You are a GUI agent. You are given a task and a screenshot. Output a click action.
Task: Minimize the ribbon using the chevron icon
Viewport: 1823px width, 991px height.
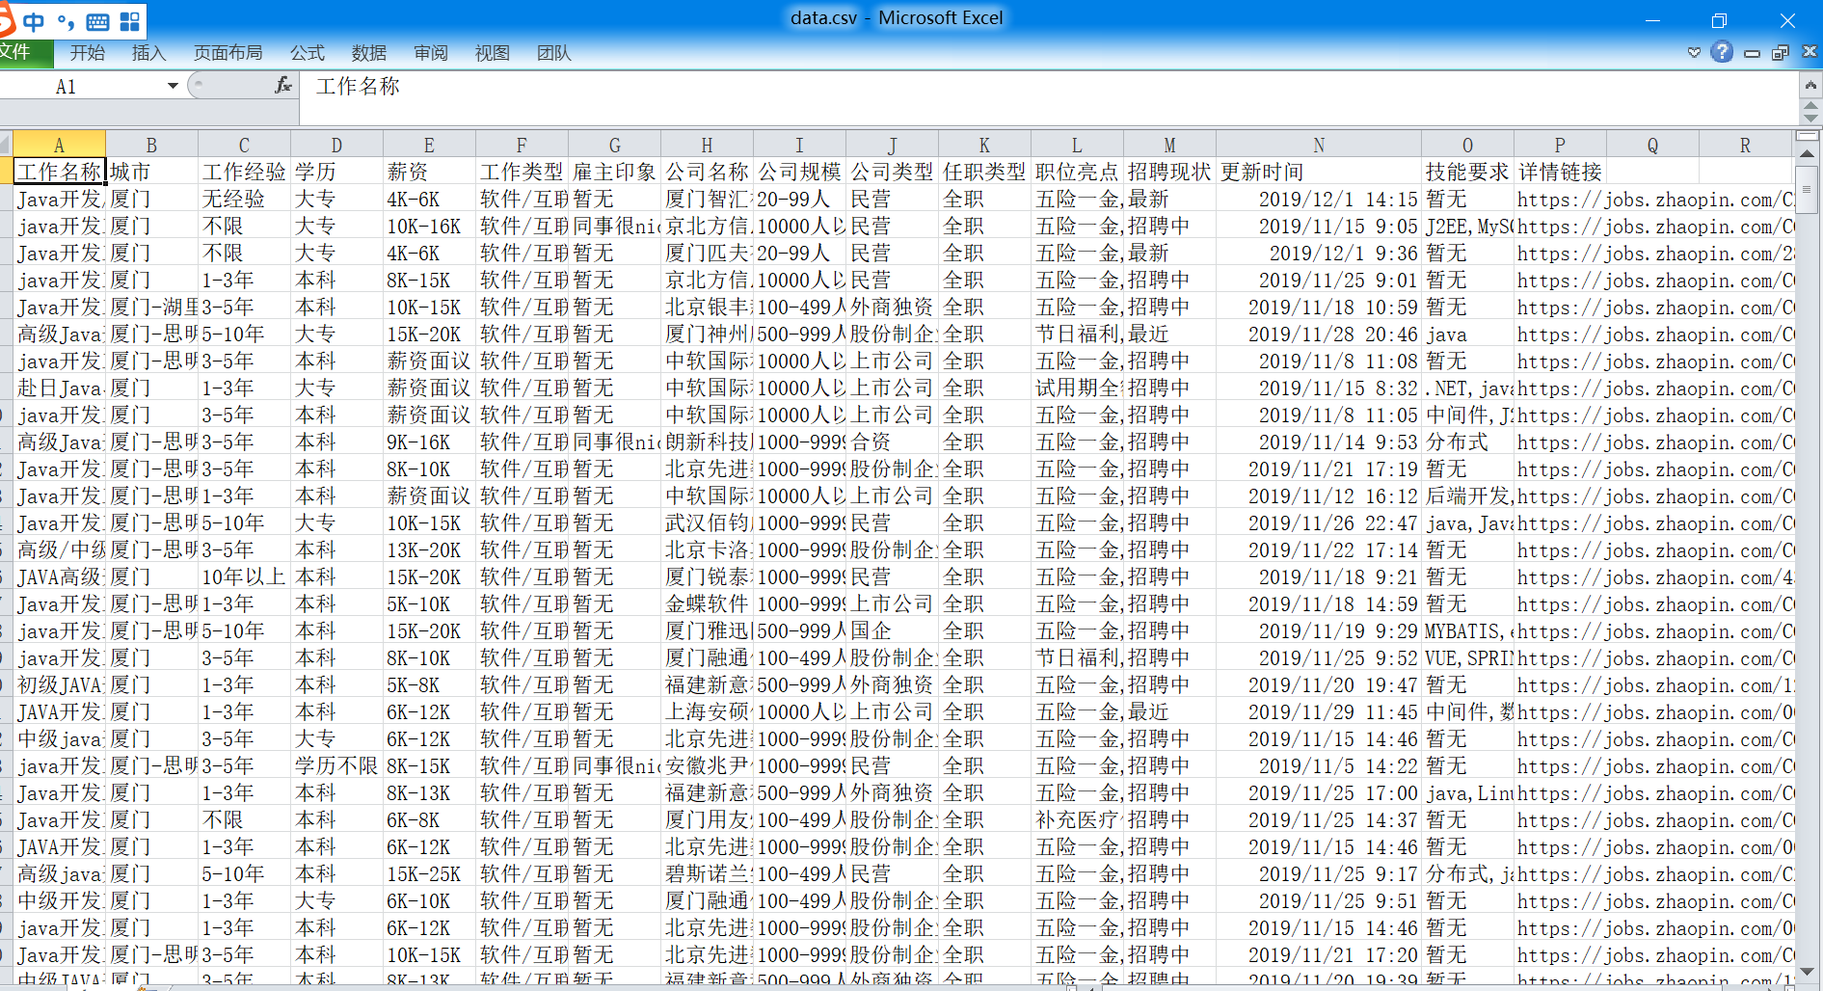pos(1694,52)
